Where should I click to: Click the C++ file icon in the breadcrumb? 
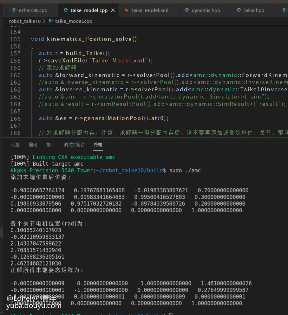coord(50,21)
